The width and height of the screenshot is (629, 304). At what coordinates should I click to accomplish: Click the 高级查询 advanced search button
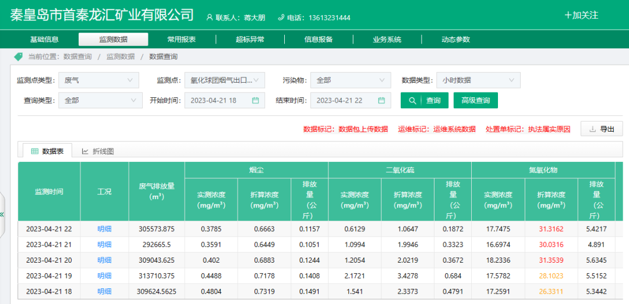[475, 100]
